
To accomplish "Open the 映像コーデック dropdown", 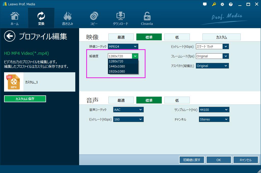I will (123, 46).
